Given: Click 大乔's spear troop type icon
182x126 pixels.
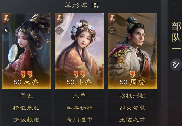Looking at the screenshot, I should click(x=6, y=31).
